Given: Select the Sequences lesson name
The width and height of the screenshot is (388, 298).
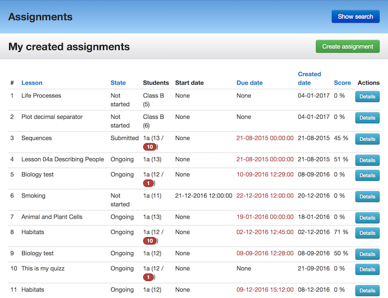Looking at the screenshot, I should 37,138.
